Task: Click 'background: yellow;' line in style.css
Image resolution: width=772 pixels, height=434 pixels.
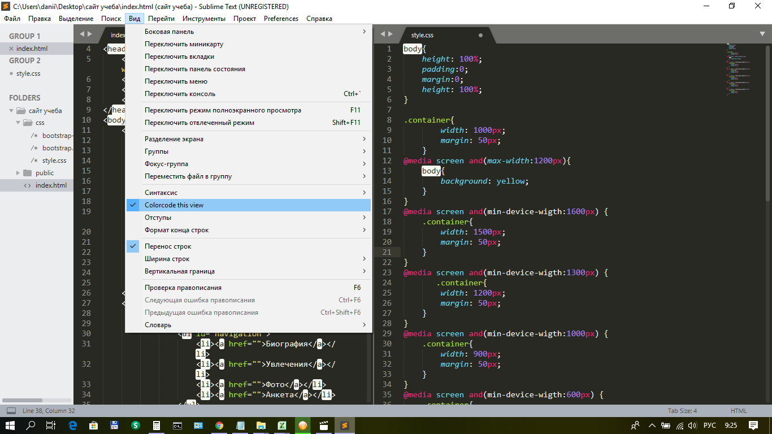Action: pyautogui.click(x=485, y=181)
